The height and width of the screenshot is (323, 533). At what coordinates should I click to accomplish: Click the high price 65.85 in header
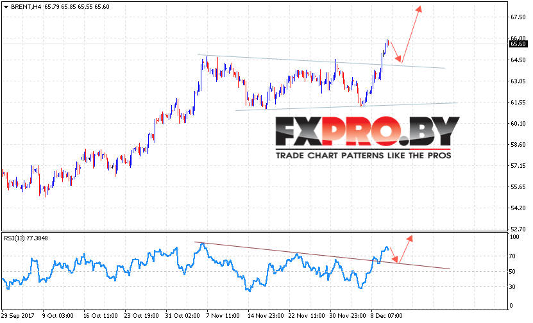click(x=69, y=7)
